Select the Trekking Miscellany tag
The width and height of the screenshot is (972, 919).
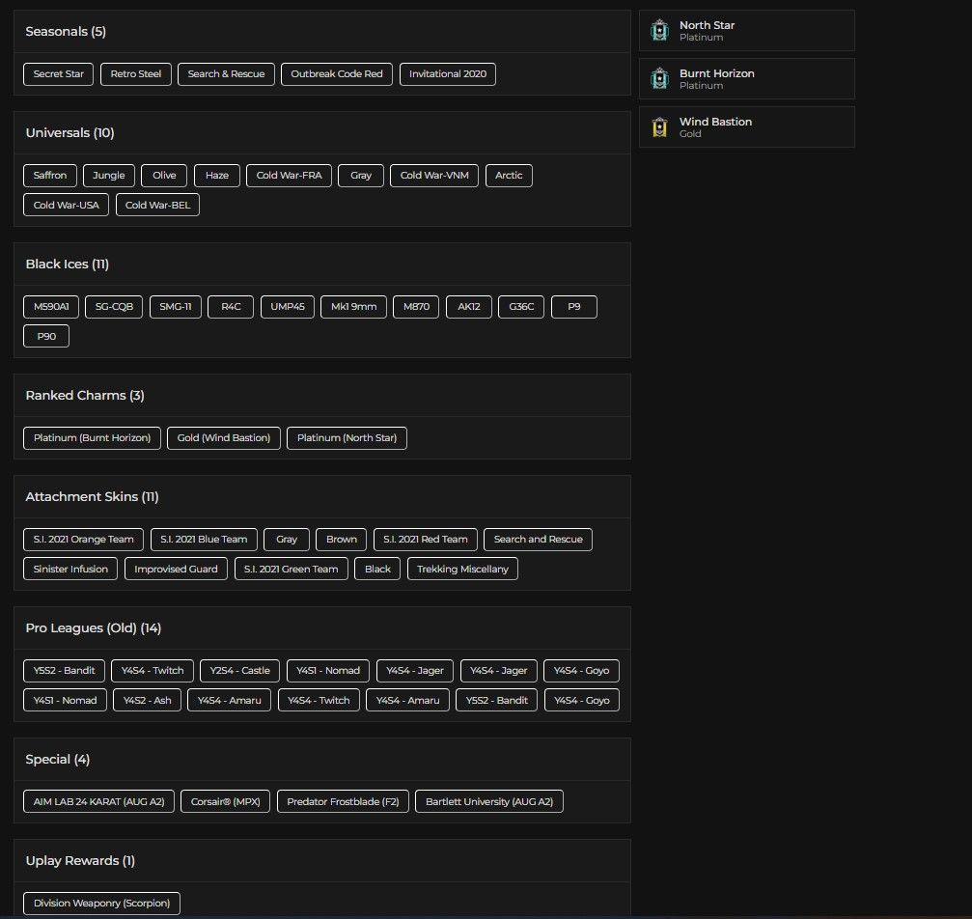pyautogui.click(x=462, y=570)
